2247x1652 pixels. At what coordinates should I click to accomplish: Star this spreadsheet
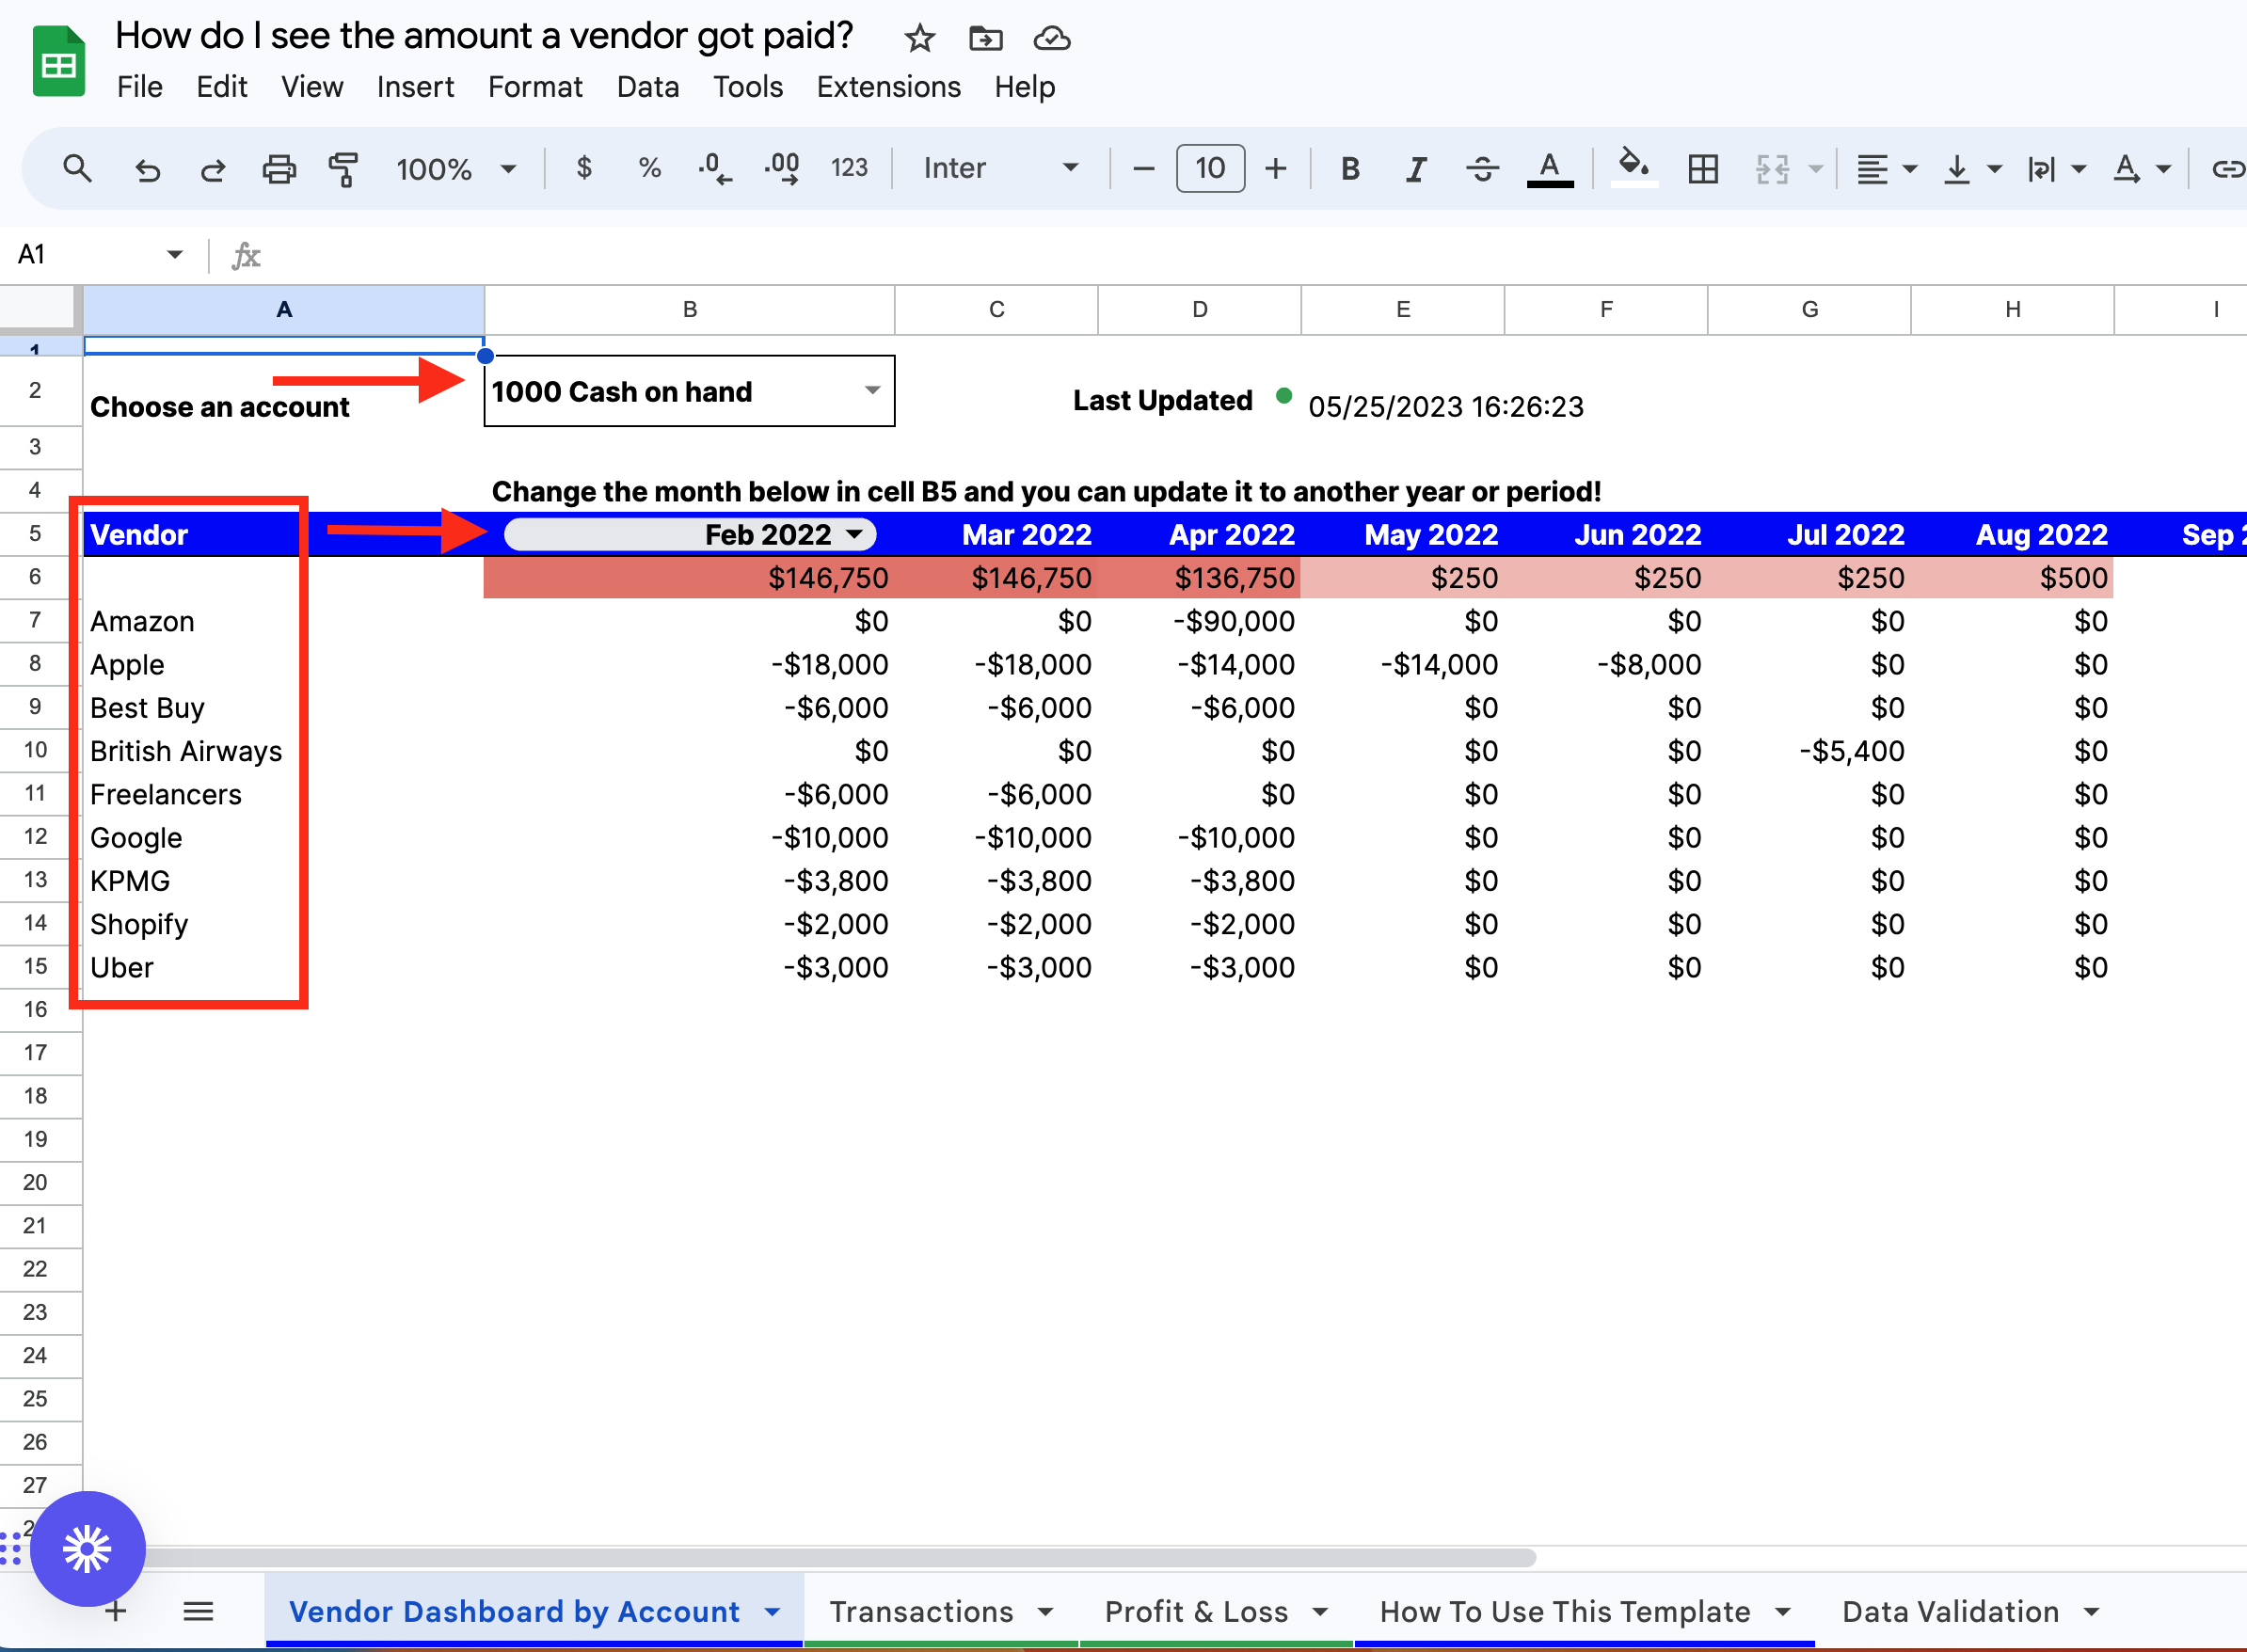(919, 39)
